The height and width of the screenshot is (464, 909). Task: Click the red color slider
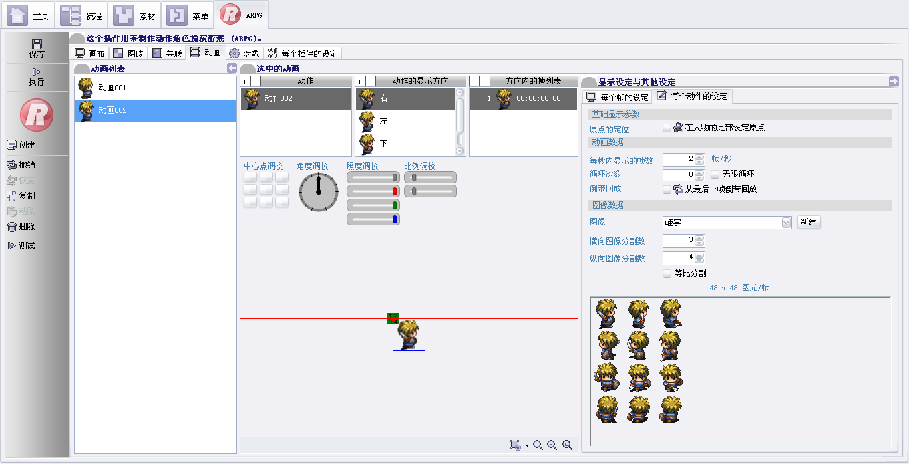tap(373, 191)
